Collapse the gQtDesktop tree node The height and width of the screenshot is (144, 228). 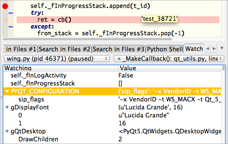[x=7, y=131]
